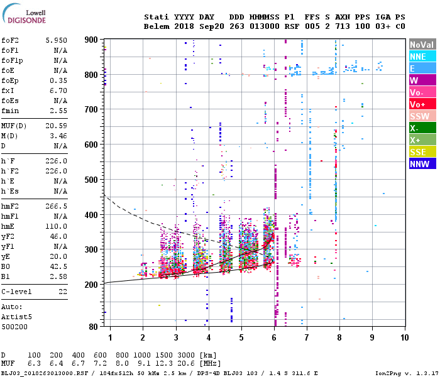Click the AXN value 713 in header
This screenshot has height=377, width=440.
point(343,26)
